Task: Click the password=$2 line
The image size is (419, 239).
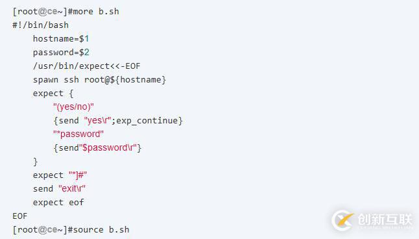Action: [x=61, y=53]
